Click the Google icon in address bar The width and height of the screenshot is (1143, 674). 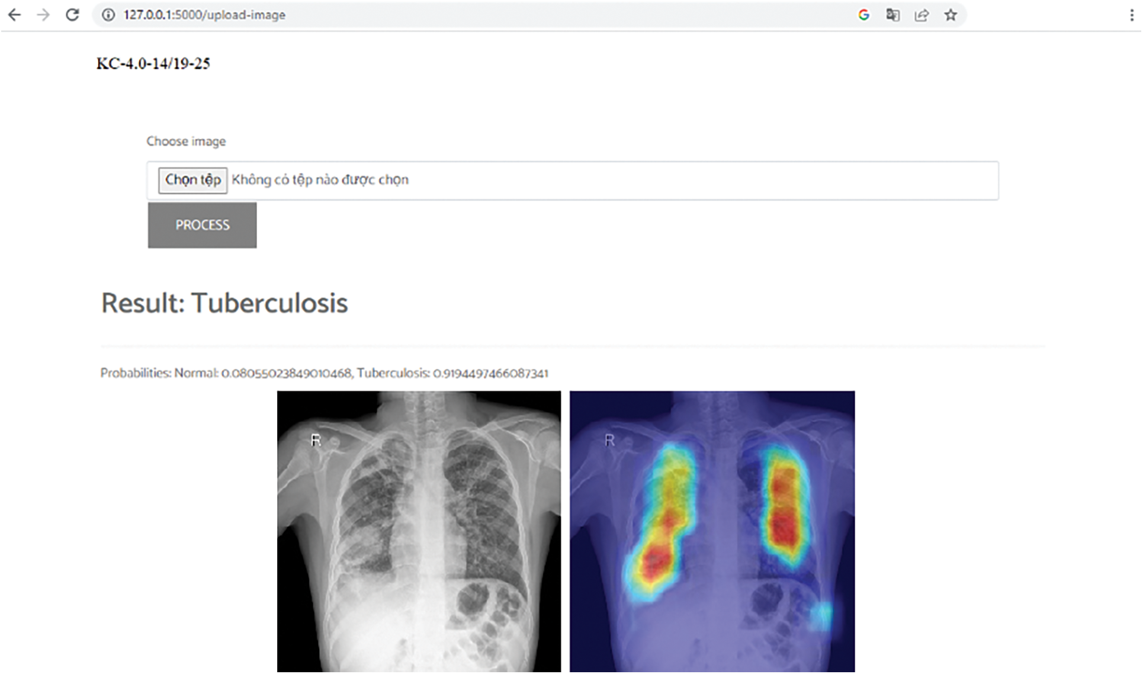pyautogui.click(x=863, y=15)
